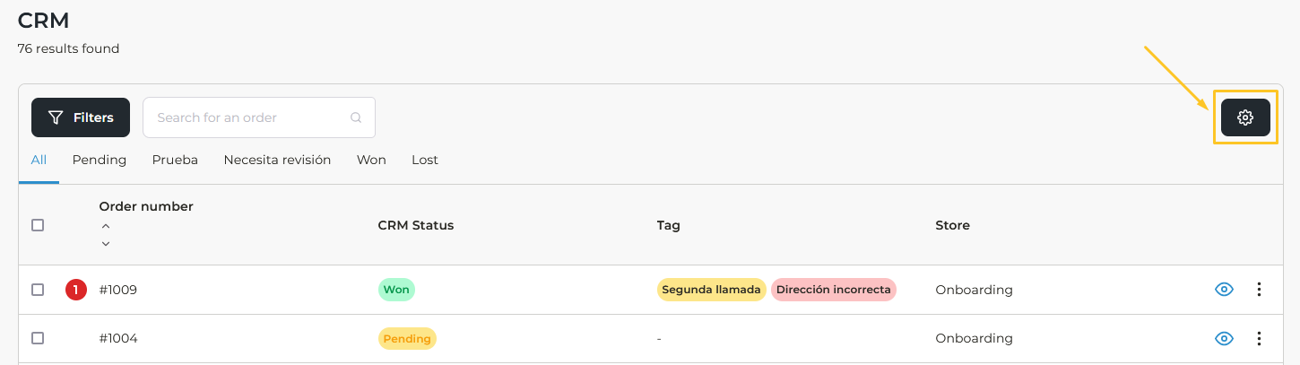Open three-dot menu for order #1004
1300x365 pixels.
click(1259, 338)
